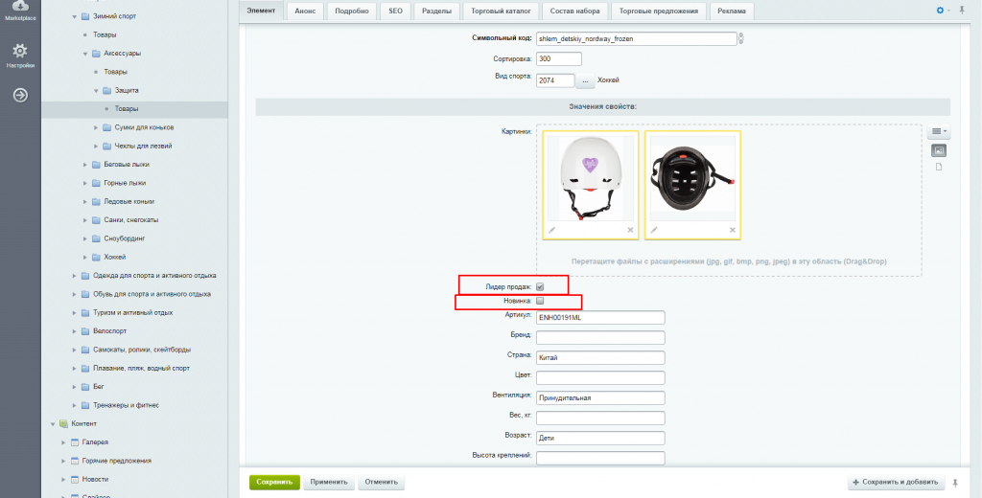Expand the Беговые лыжи node
The width and height of the screenshot is (982, 498).
(x=85, y=165)
